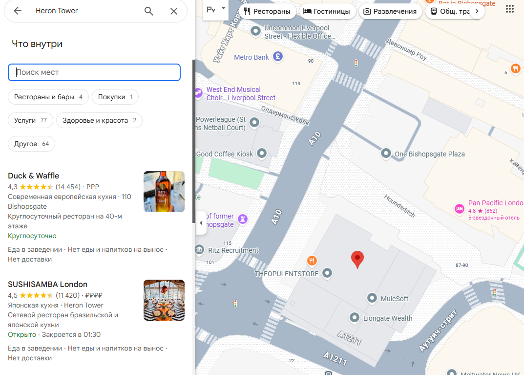Filter map by Развлечения chip
Screen dimensions: 524x375
pyautogui.click(x=390, y=11)
